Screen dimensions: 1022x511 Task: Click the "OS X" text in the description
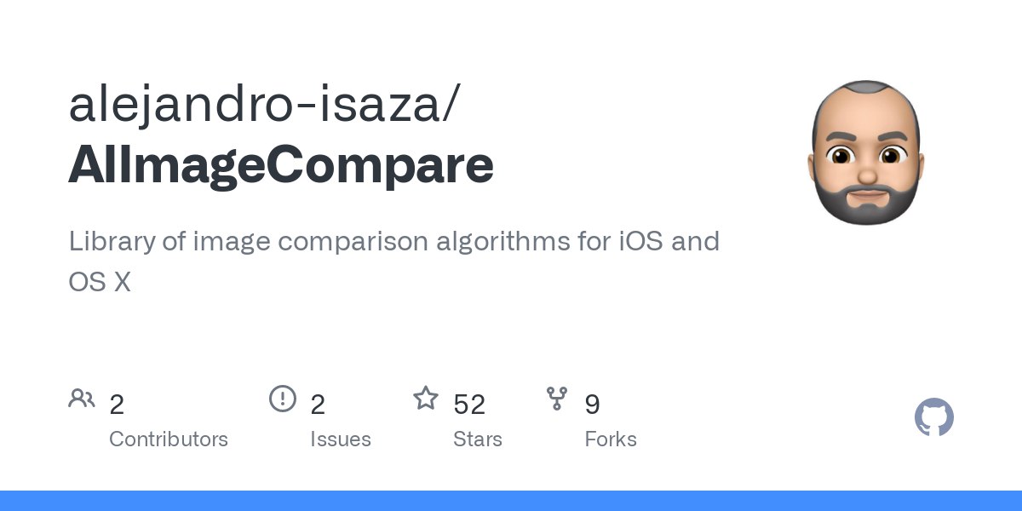click(x=100, y=282)
